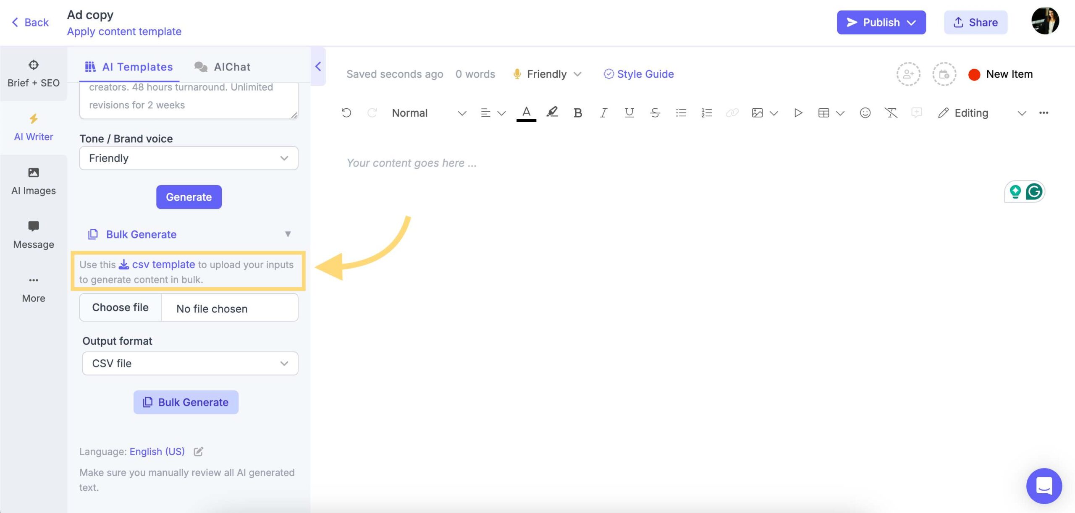Open the user profile avatar
This screenshot has width=1075, height=513.
click(1045, 21)
